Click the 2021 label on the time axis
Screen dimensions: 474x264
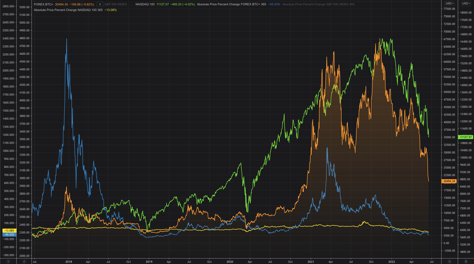click(311, 261)
